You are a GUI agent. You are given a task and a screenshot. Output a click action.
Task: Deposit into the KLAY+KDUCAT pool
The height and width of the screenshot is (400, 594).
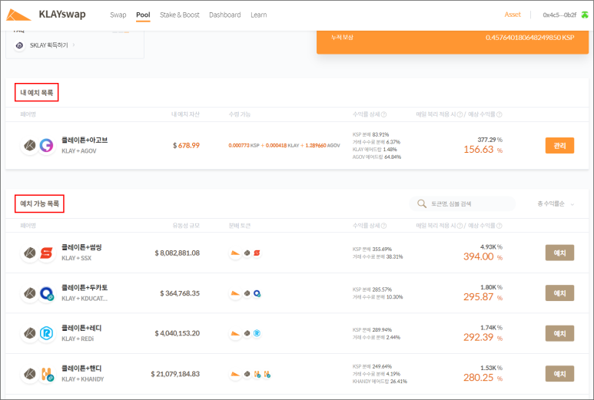coord(559,293)
